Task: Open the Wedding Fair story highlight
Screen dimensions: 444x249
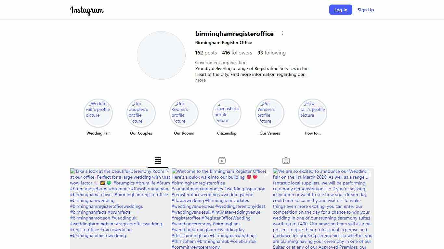Action: pyautogui.click(x=98, y=113)
